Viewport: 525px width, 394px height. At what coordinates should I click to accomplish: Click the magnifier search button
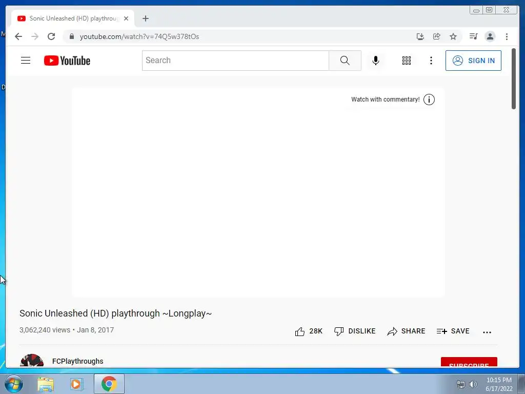point(345,61)
